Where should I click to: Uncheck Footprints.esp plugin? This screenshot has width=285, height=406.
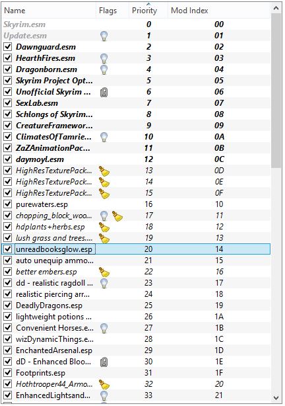click(x=8, y=373)
